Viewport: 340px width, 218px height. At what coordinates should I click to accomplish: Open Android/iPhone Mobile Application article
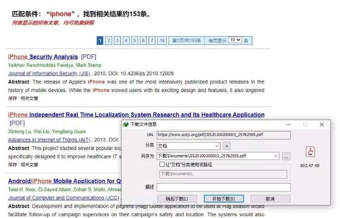tap(65, 181)
